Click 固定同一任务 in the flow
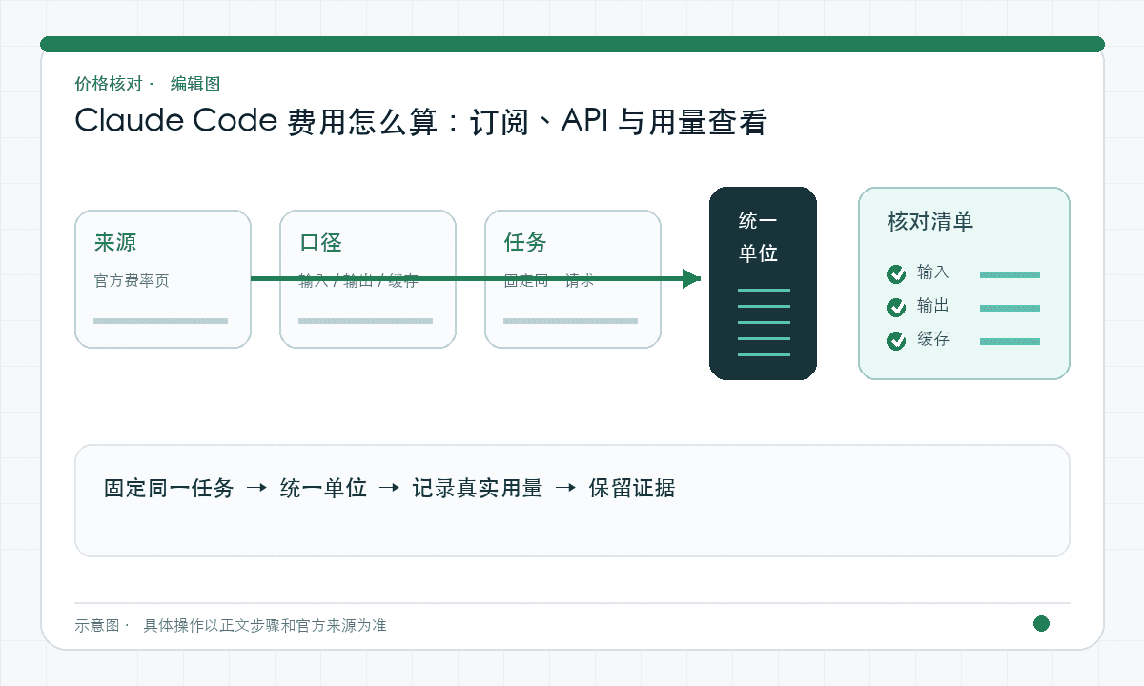The width and height of the screenshot is (1144, 686). pos(169,488)
